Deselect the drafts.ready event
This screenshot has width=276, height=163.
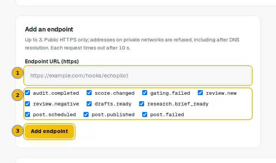click(x=89, y=104)
